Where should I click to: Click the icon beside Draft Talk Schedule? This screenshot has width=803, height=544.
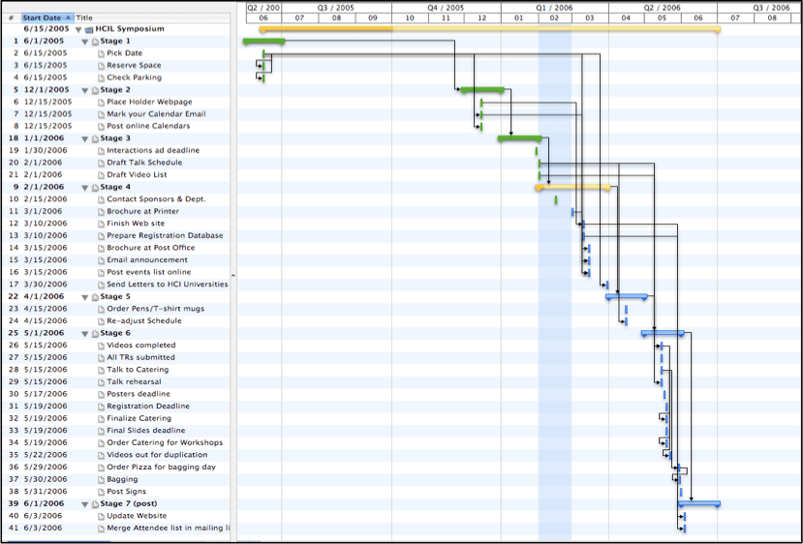(101, 164)
